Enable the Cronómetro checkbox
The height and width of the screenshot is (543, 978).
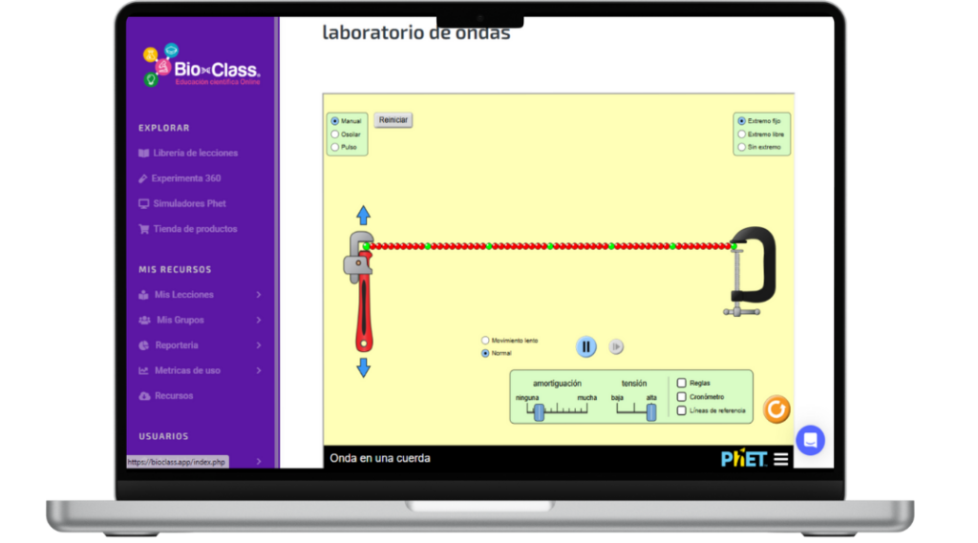(x=682, y=397)
